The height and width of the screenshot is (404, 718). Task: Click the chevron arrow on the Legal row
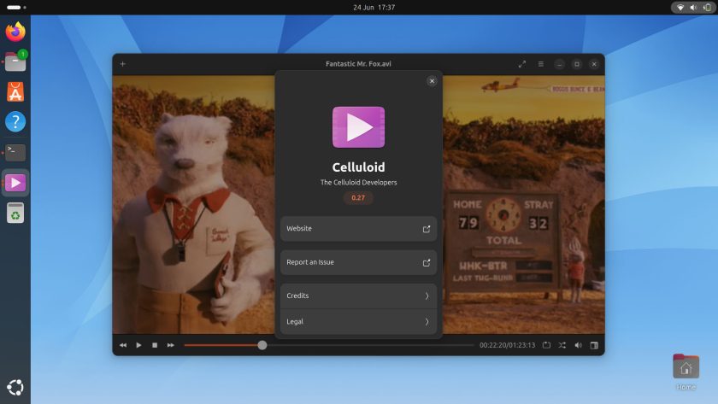[427, 322]
